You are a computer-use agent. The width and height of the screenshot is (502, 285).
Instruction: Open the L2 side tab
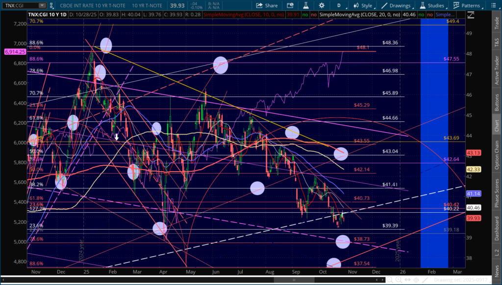click(x=497, y=252)
